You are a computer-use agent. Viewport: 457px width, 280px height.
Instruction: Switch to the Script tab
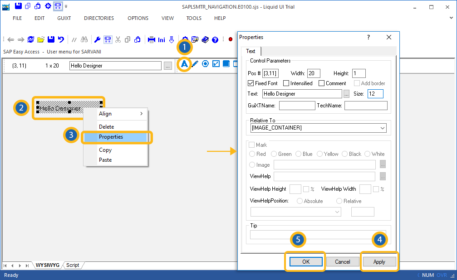(73, 265)
